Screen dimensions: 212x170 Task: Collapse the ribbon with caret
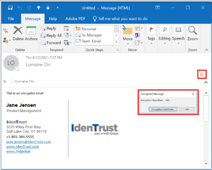[206, 50]
